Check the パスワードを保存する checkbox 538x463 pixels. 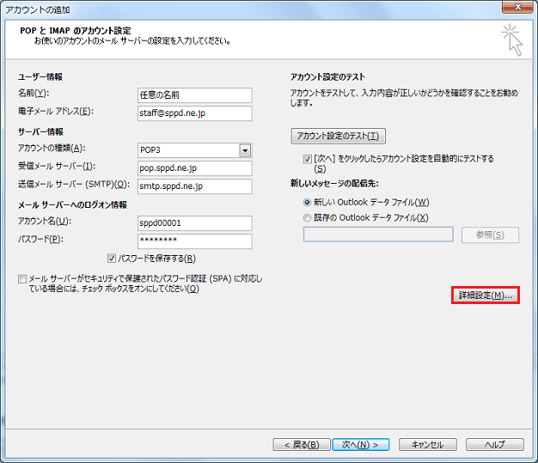[112, 259]
